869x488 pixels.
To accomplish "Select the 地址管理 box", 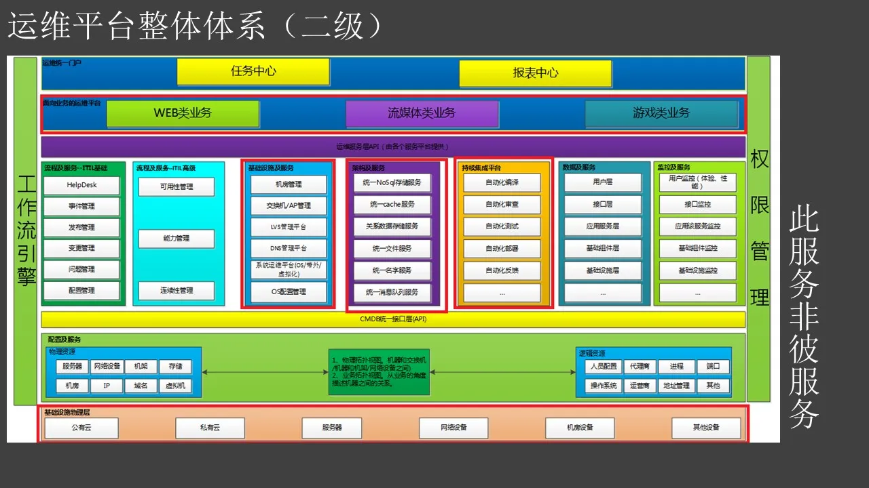I will pyautogui.click(x=676, y=386).
